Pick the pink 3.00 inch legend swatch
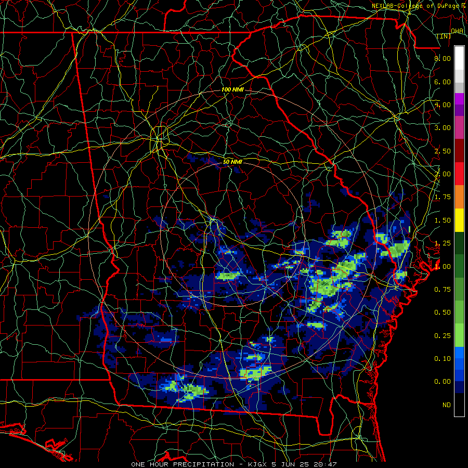Viewport: 468px width, 468px height. click(x=459, y=128)
